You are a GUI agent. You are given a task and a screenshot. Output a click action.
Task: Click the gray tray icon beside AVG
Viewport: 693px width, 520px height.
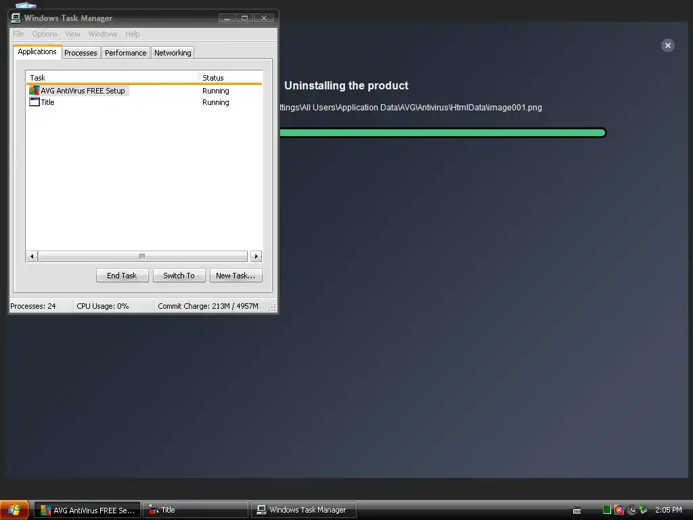coord(631,510)
